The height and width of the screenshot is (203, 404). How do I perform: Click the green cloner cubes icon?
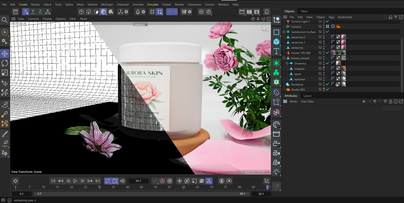(x=276, y=72)
